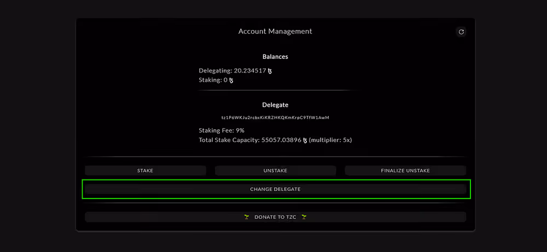Click the seedling icon left of Donate
This screenshot has width=547, height=252.
pos(247,217)
